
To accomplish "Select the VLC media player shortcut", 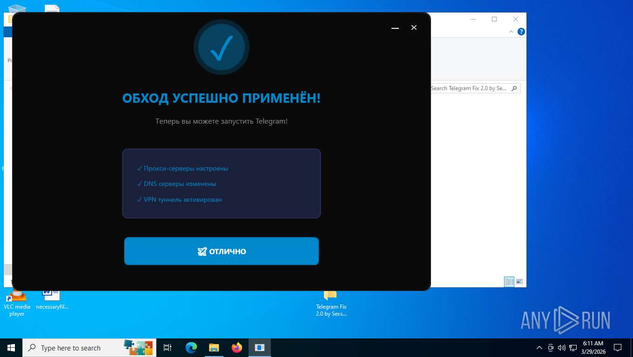I will [17, 303].
